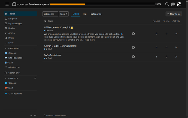Open poster avatar on FAQ/Guidelines row
The image size is (188, 118).
tap(133, 57)
